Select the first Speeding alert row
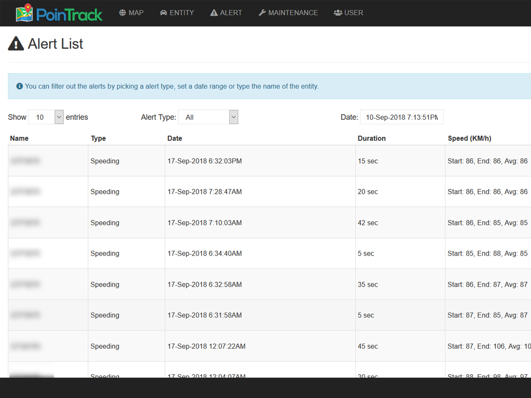 207,161
